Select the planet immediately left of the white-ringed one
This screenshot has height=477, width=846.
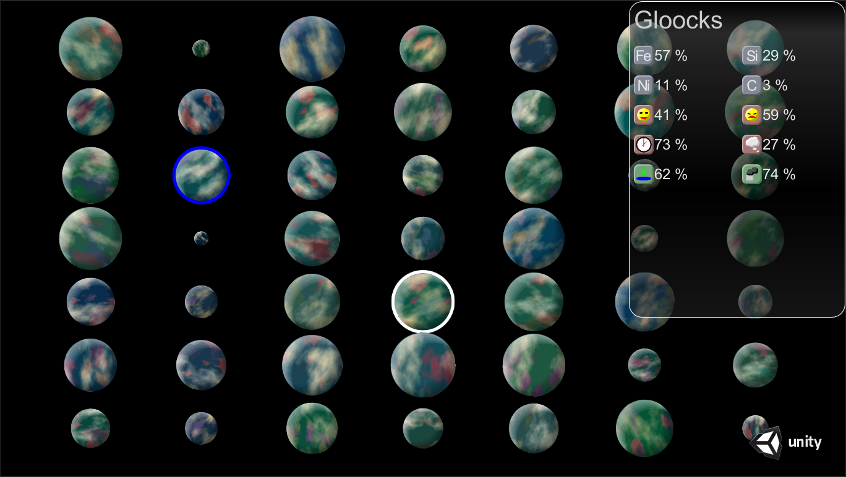click(312, 302)
